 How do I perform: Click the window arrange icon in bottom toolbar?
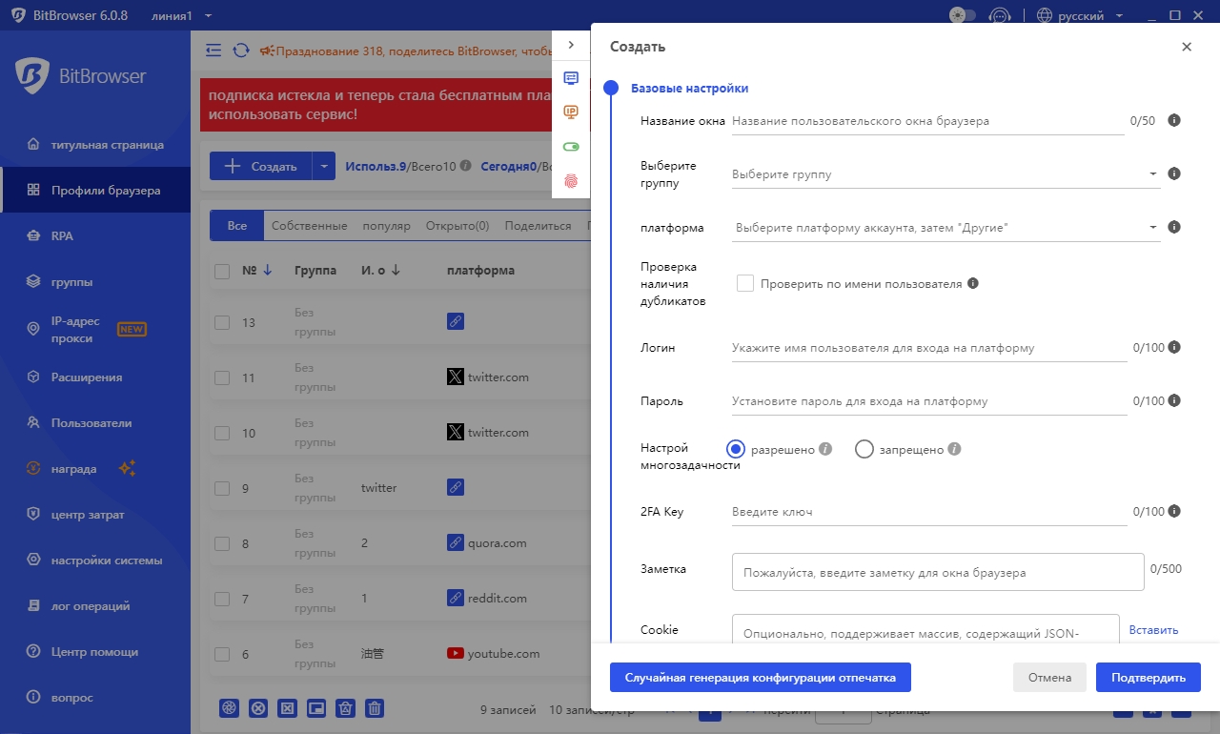316,708
